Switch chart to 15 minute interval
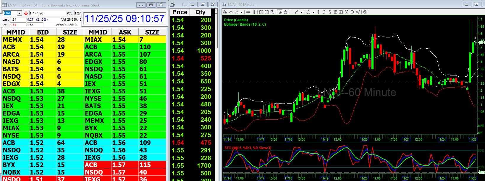This screenshot has height=181, width=485. 335,12
